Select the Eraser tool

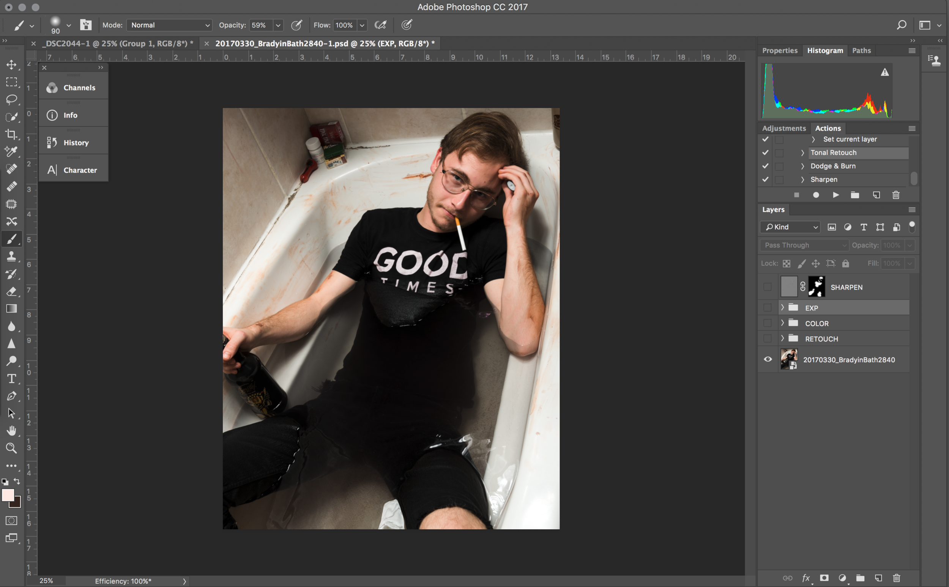pos(12,291)
